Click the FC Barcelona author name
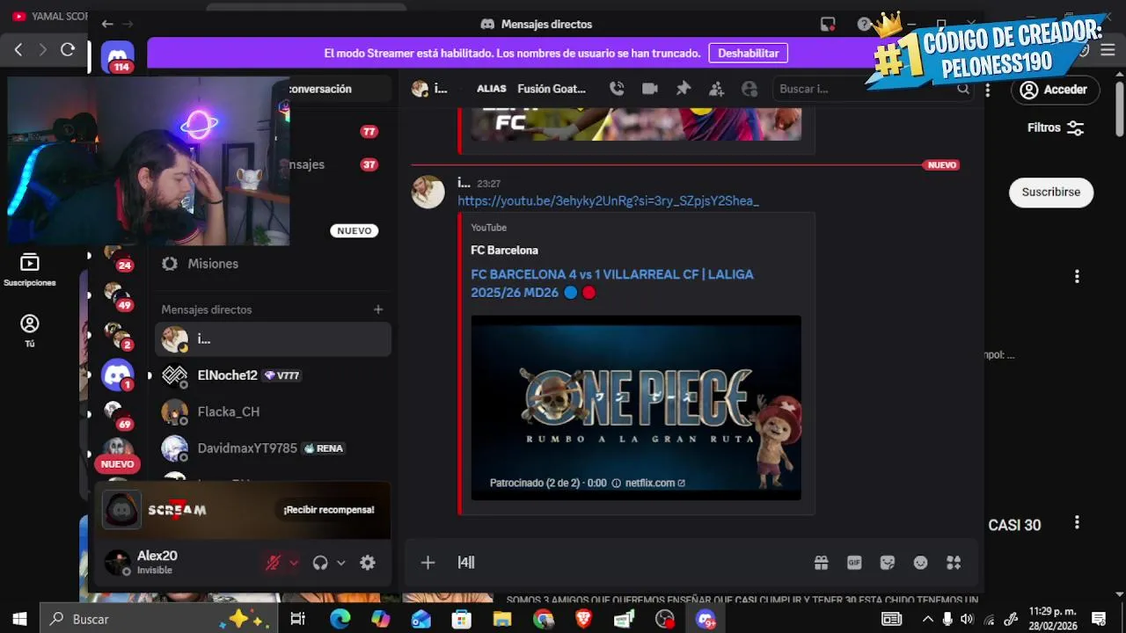The width and height of the screenshot is (1126, 633). [504, 251]
